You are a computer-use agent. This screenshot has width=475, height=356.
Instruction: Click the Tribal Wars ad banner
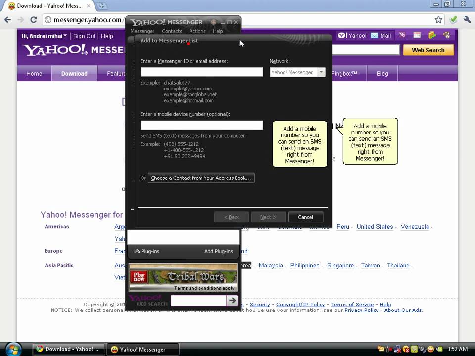pyautogui.click(x=183, y=277)
